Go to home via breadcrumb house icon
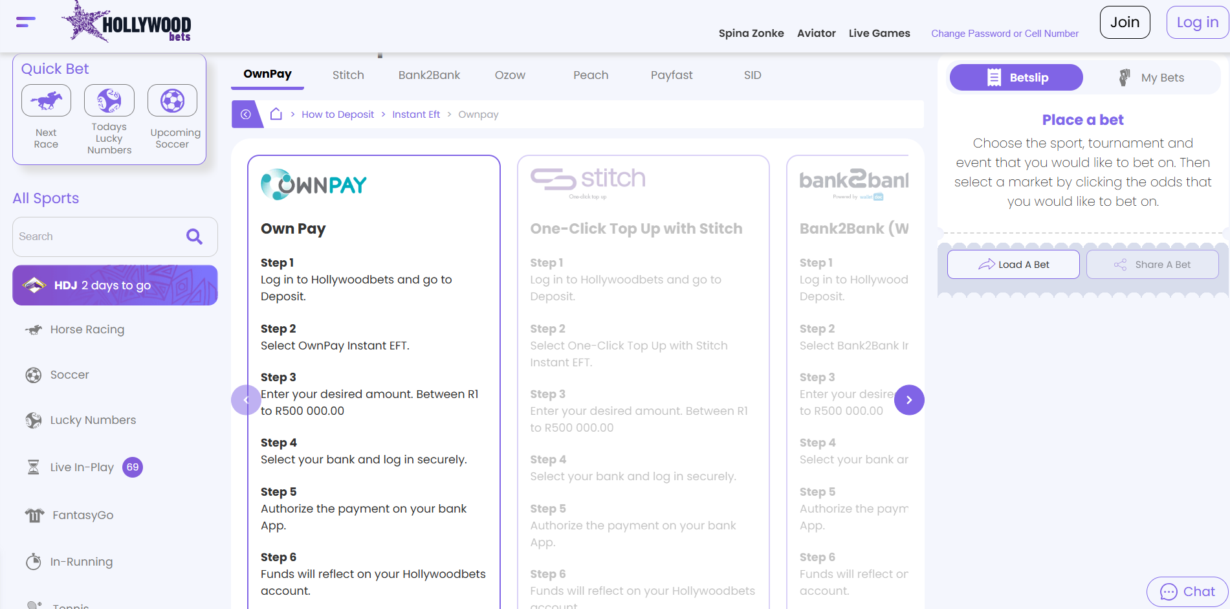Viewport: 1230px width, 609px height. click(276, 114)
